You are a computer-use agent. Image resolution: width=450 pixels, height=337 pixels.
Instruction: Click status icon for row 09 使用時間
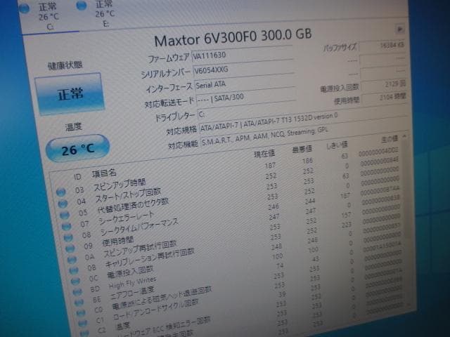70,249
